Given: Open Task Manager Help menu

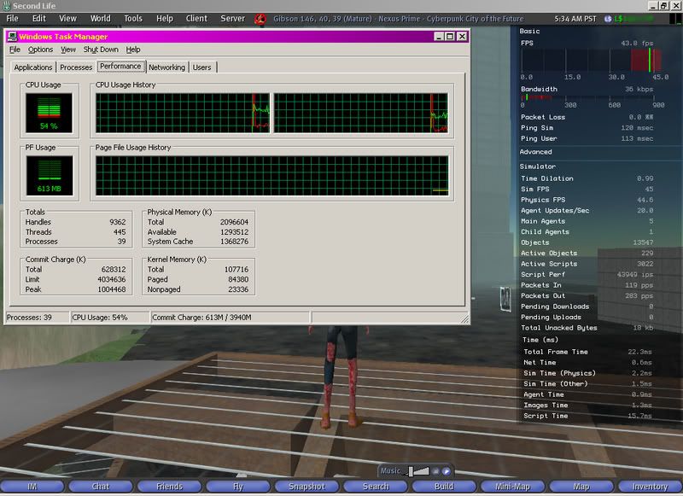Looking at the screenshot, I should point(133,50).
